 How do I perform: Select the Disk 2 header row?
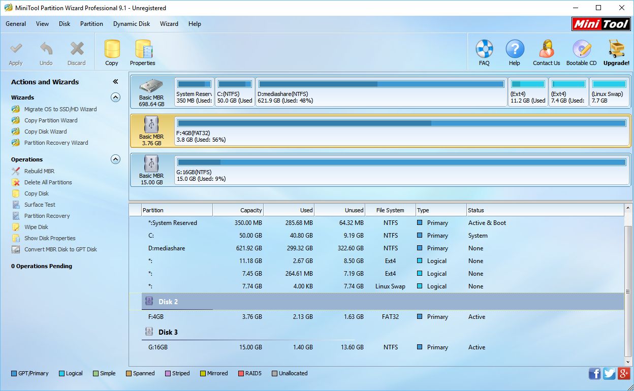click(x=376, y=302)
